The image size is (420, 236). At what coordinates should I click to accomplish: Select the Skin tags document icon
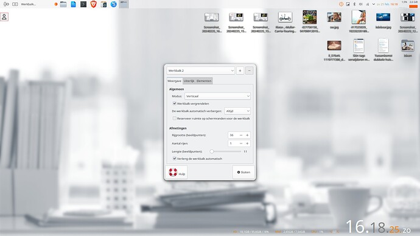coord(359,46)
